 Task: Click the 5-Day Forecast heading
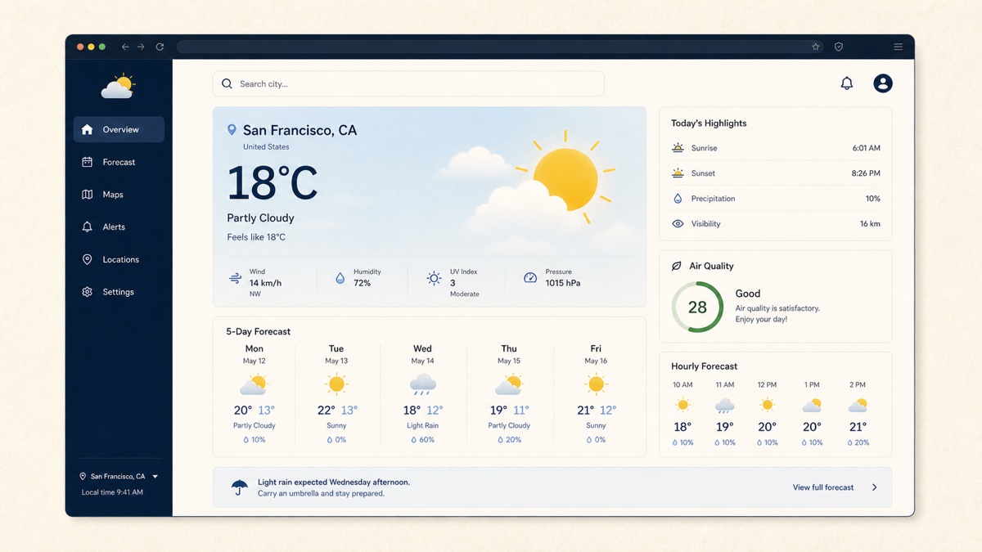tap(259, 331)
